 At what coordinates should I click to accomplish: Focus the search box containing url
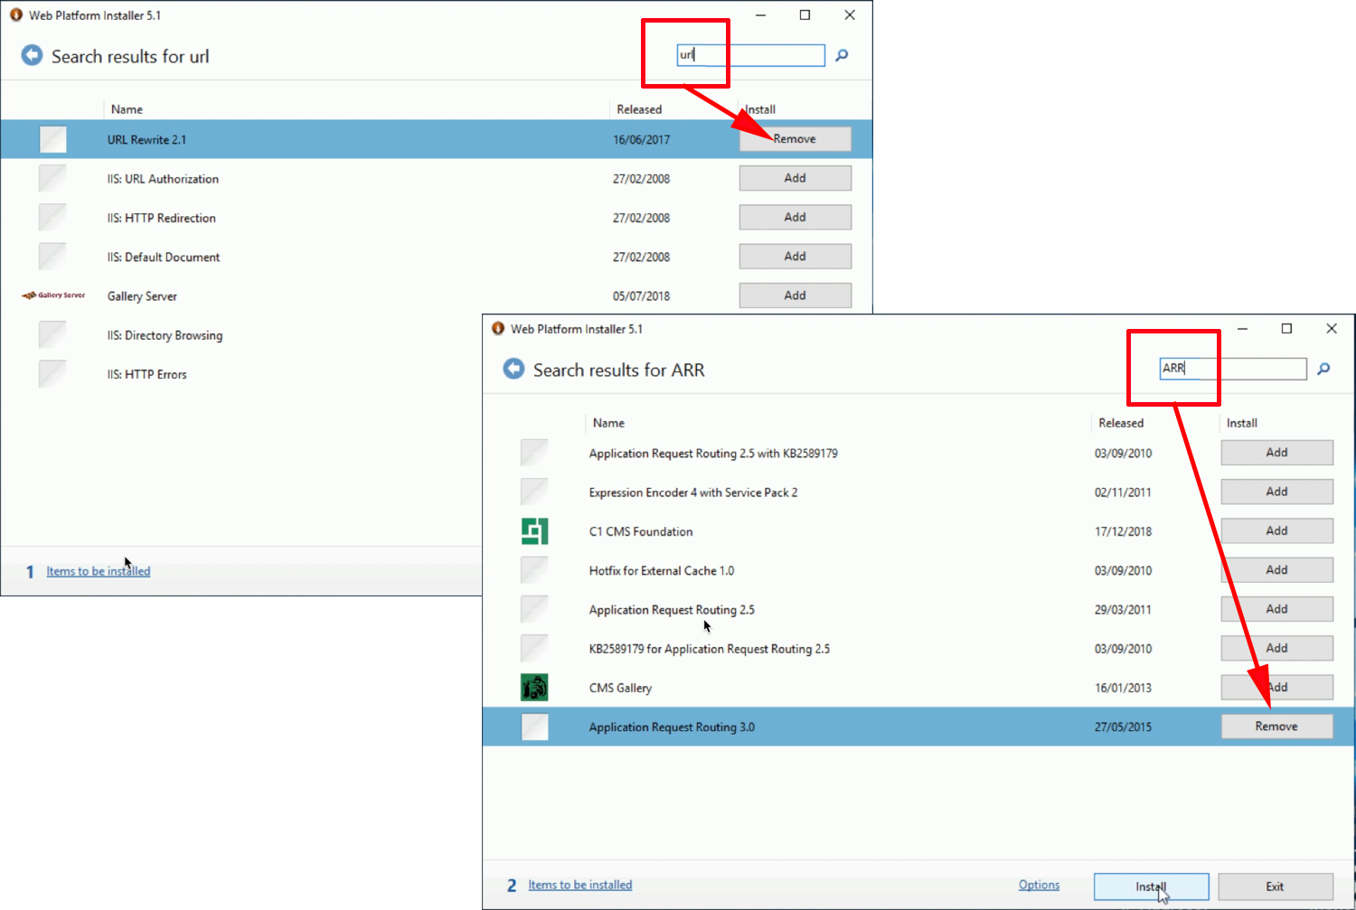click(750, 55)
